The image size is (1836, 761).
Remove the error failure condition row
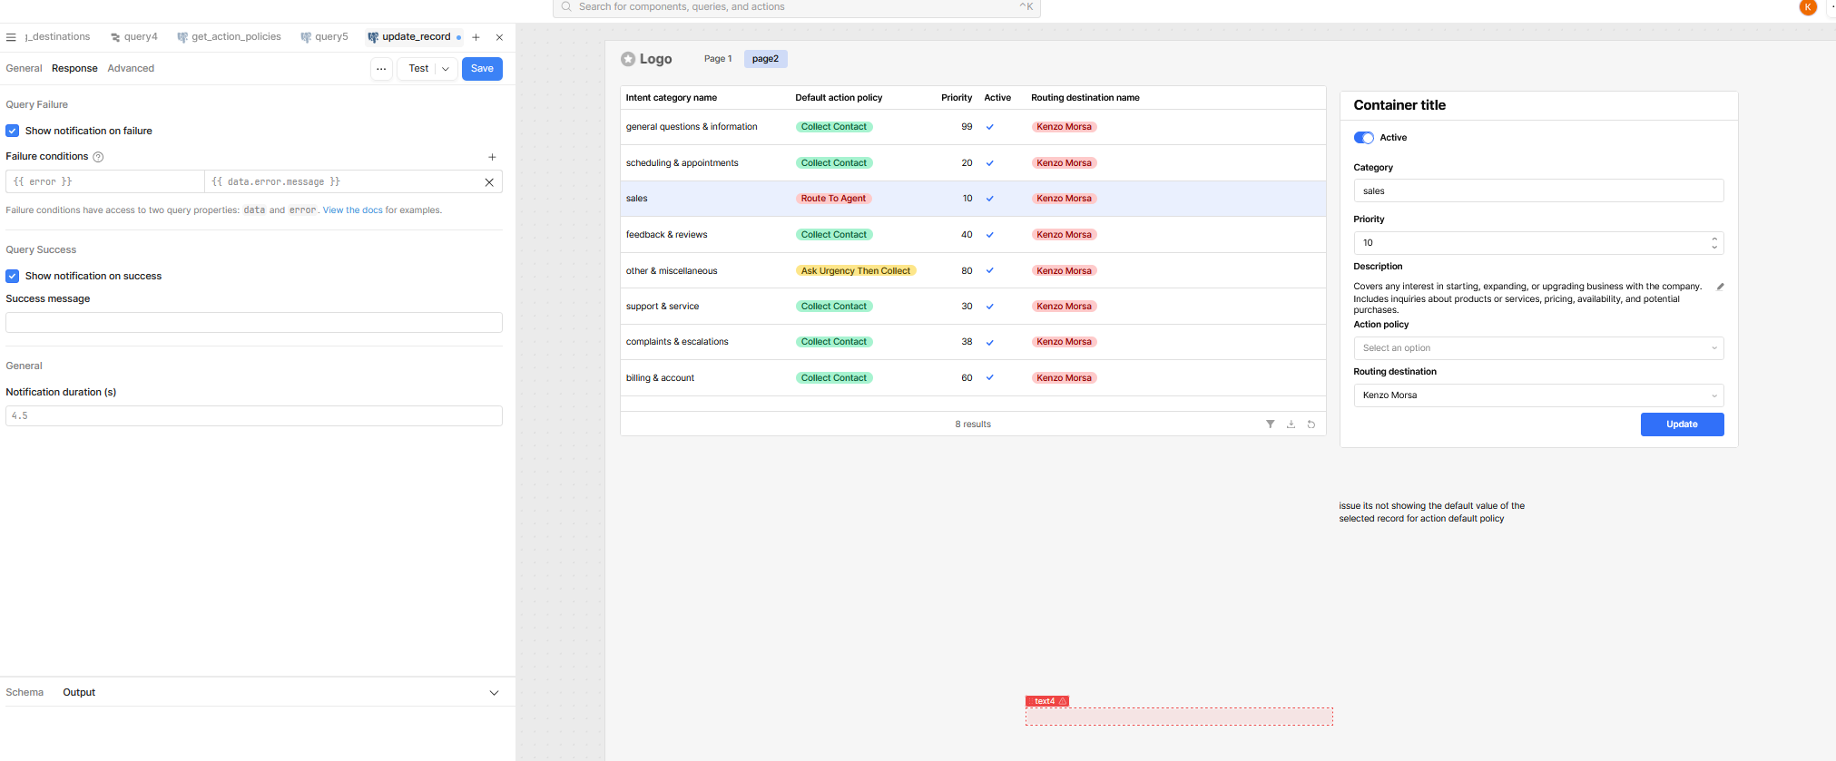tap(489, 182)
